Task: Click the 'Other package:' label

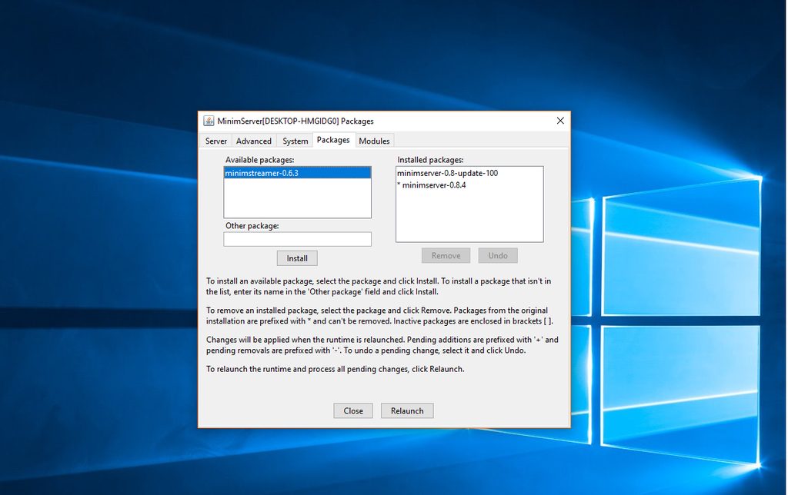Action: 252,226
